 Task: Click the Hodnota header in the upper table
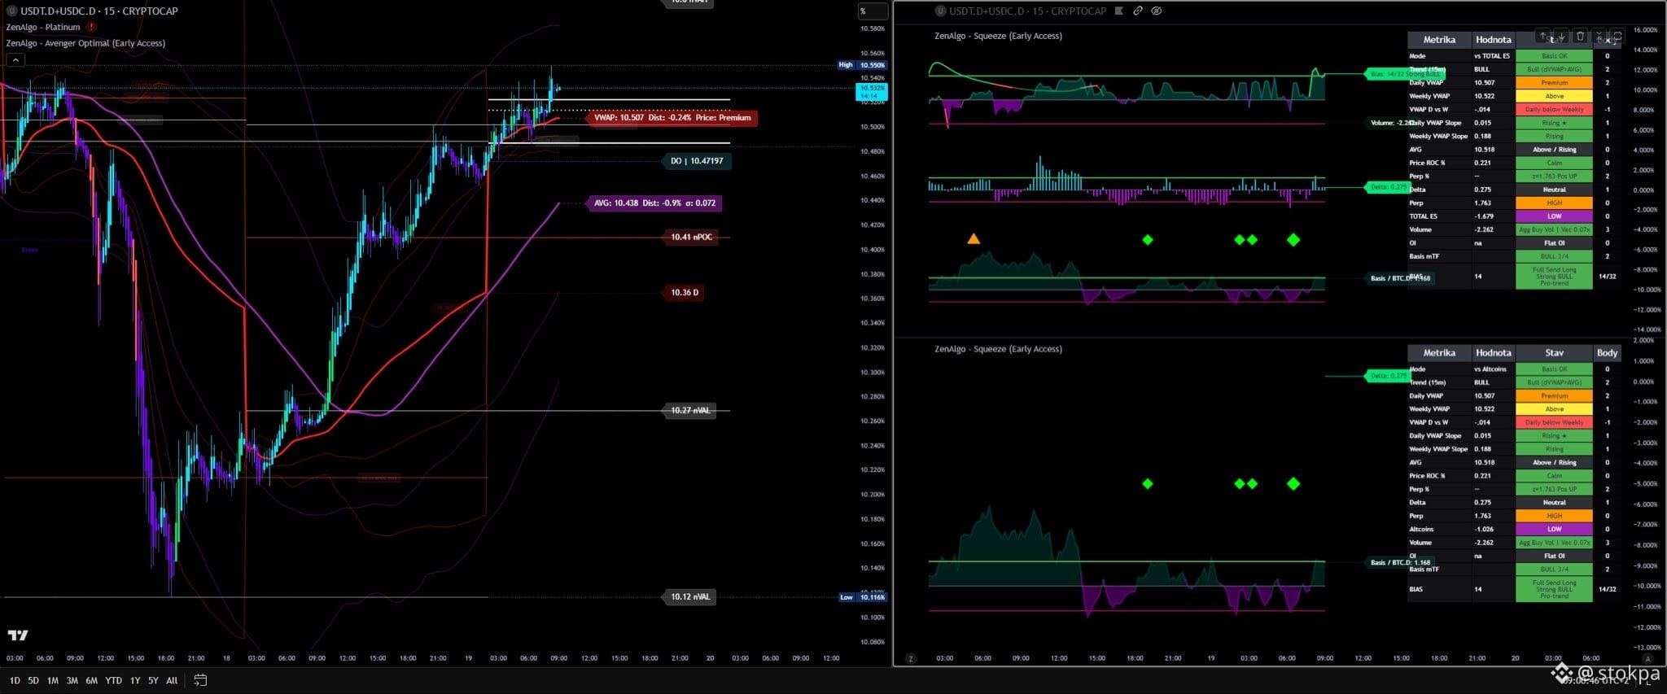coord(1494,40)
